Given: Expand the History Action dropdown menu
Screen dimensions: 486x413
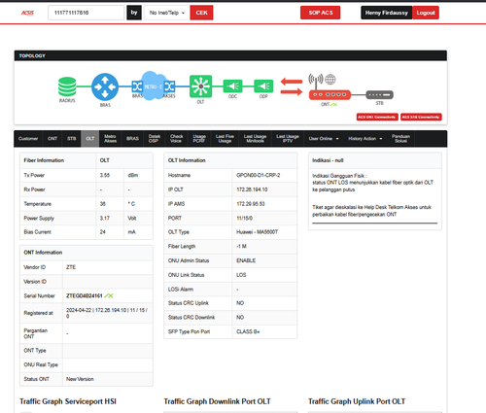Looking at the screenshot, I should coord(365,139).
